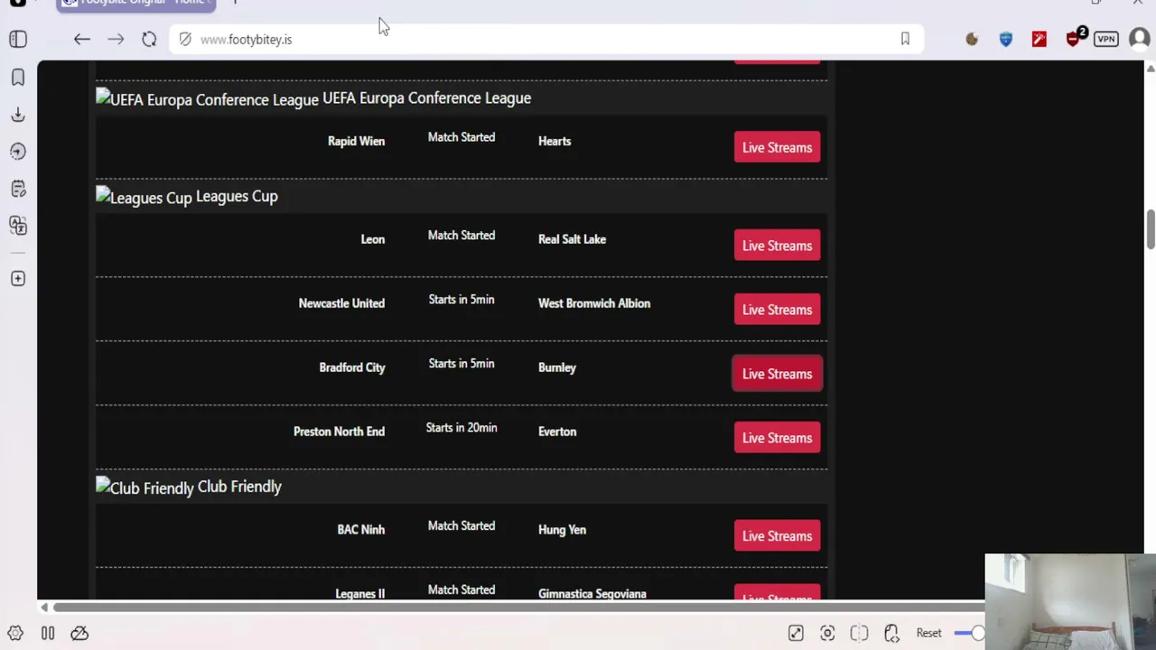Click the West Bromwich Albion team name
Viewport: 1156px width, 650px height.
point(594,303)
